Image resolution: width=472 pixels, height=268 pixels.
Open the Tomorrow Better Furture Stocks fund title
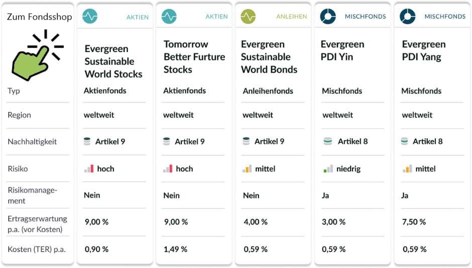[x=194, y=57]
